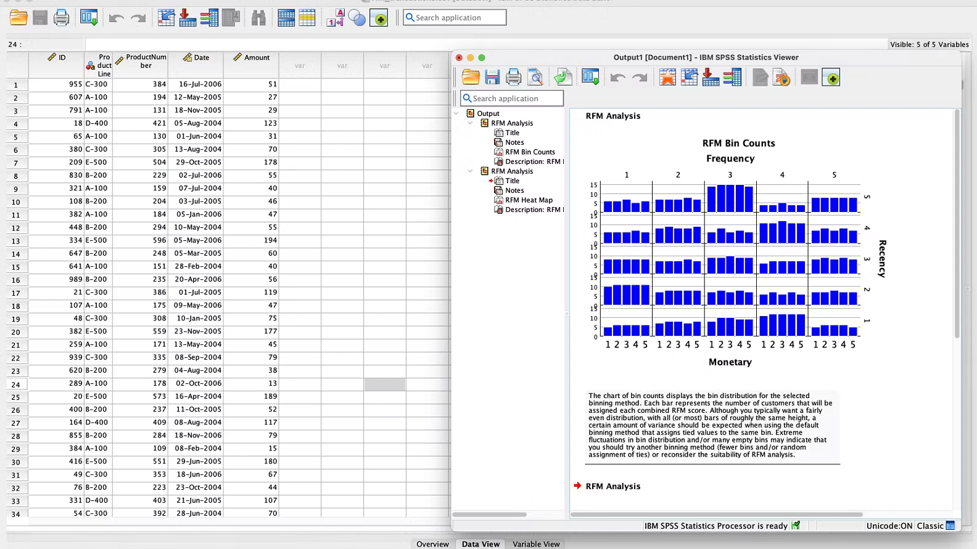Viewport: 977px width, 549px height.
Task: Click the Value Labels icon in Data Editor toolbar
Action: pyautogui.click(x=335, y=18)
